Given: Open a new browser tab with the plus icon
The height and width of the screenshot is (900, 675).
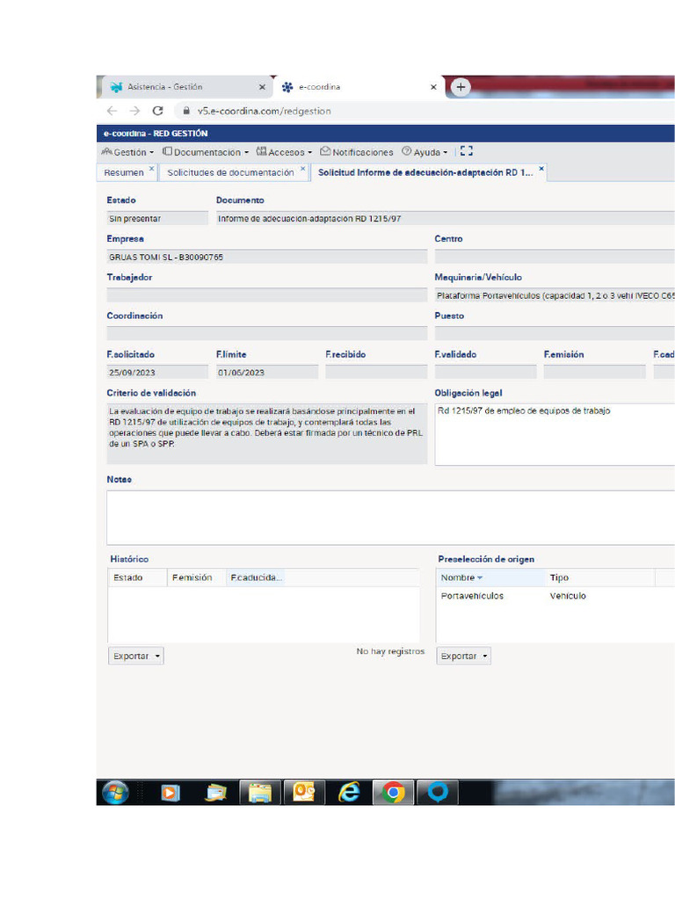Looking at the screenshot, I should [x=461, y=87].
